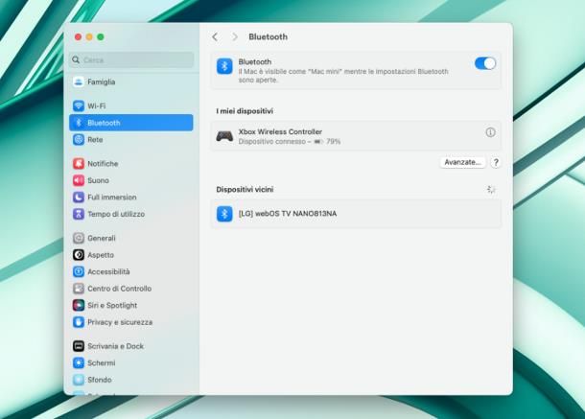Image resolution: width=585 pixels, height=419 pixels.
Task: Open the Tempo di utilizzo hourglass icon
Action: click(79, 214)
